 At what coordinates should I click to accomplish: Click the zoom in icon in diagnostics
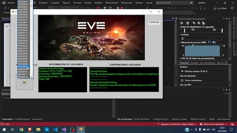(194, 23)
